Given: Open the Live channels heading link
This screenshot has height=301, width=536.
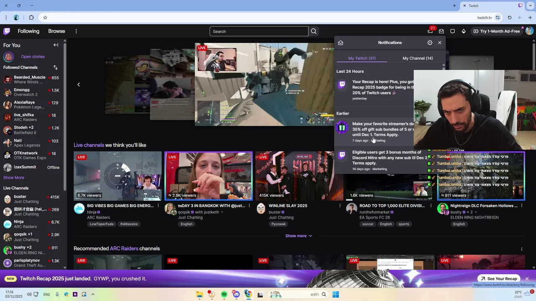Looking at the screenshot, I should [x=89, y=145].
